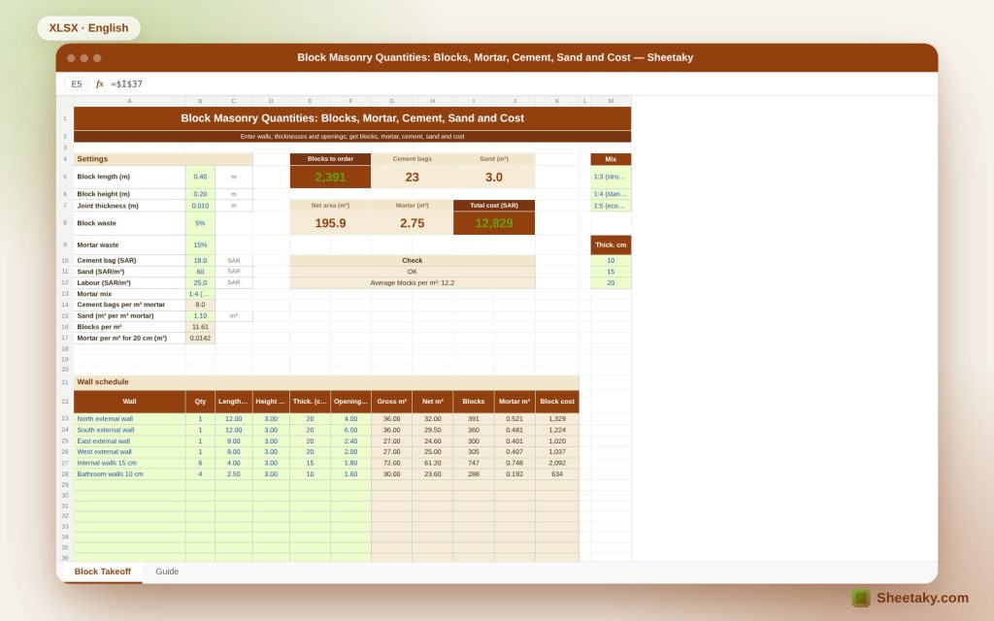Click Average blocks per m² 12.2 cell
Screen dimensions: 994x621
[x=412, y=282]
